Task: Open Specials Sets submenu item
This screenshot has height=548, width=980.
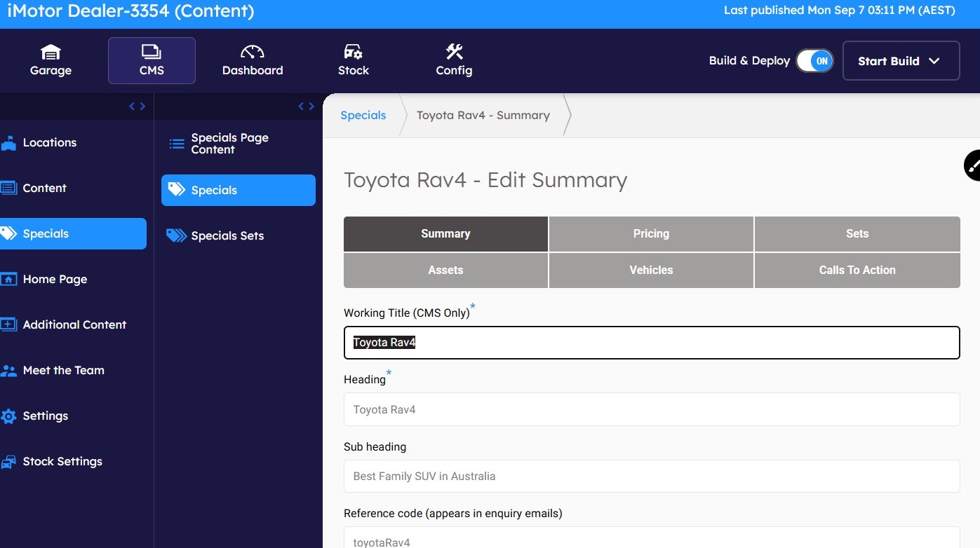Action: [239, 235]
